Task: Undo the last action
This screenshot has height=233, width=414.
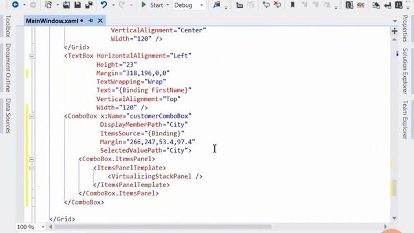Action: pyautogui.click(x=103, y=5)
